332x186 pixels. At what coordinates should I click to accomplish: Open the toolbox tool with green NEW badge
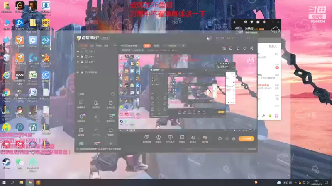tap(110, 118)
